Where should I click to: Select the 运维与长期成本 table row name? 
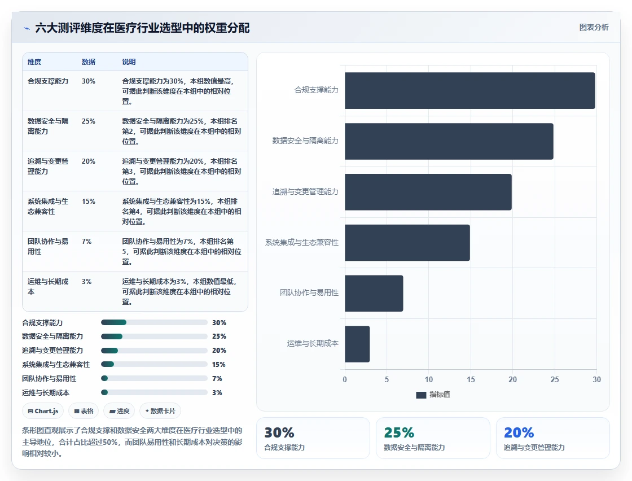pyautogui.click(x=48, y=286)
